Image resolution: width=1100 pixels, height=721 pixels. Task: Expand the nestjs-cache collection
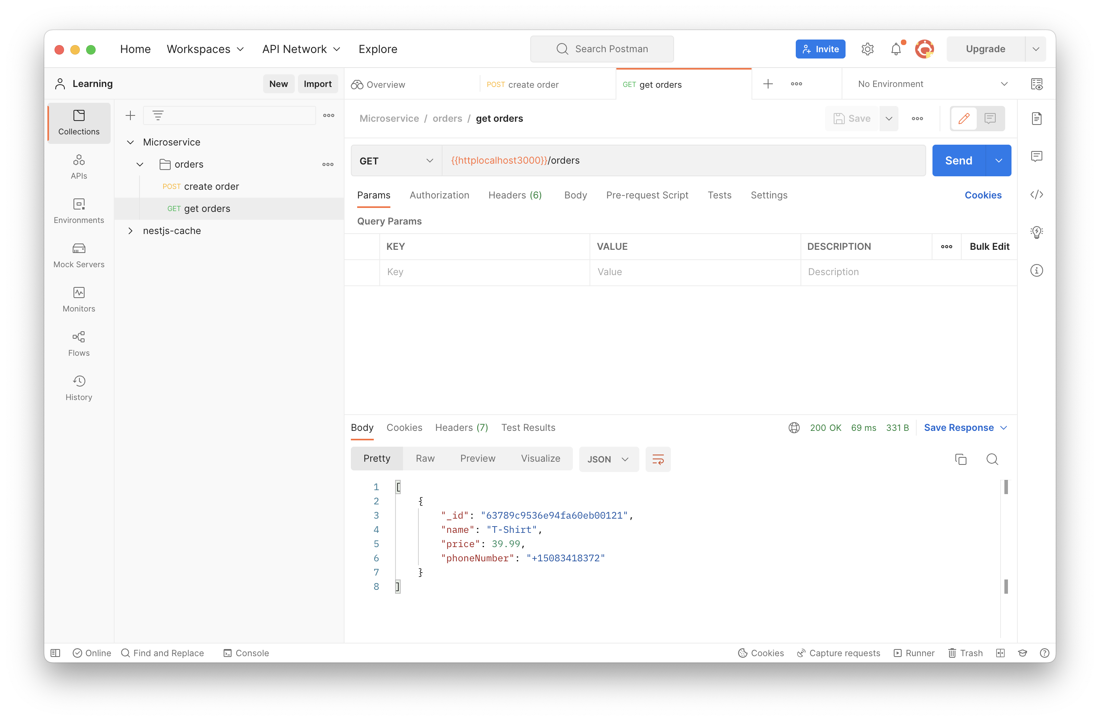coord(130,231)
